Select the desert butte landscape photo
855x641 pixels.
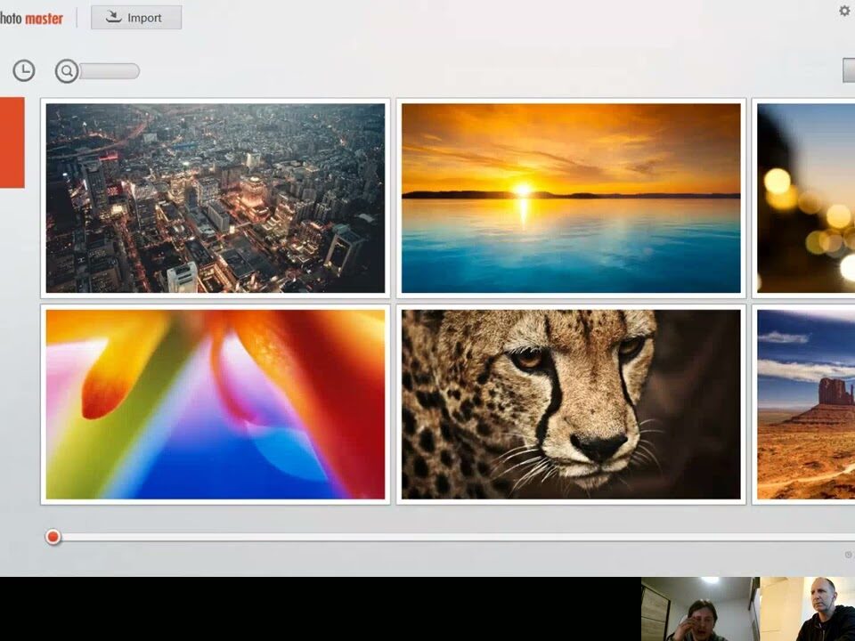click(805, 404)
